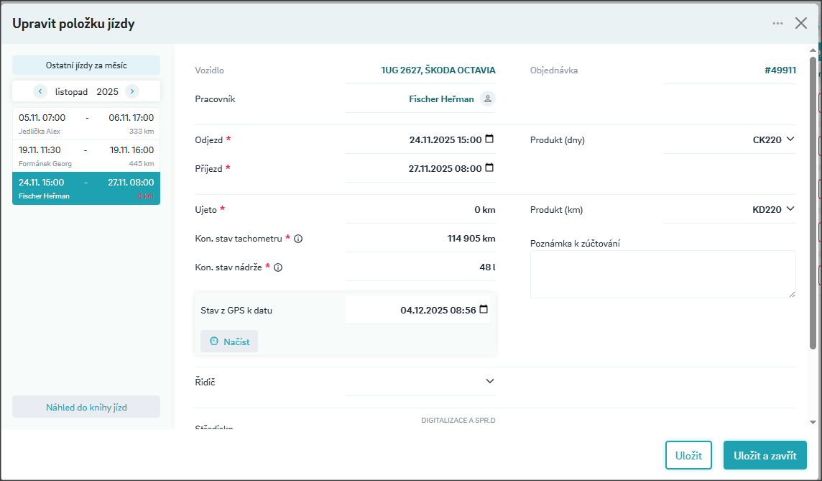822x481 pixels.
Task: Open calendar icon in GPS date field
Action: (x=484, y=310)
